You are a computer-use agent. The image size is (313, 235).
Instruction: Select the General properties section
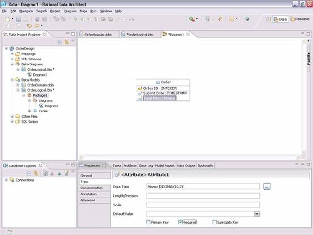coord(95,175)
